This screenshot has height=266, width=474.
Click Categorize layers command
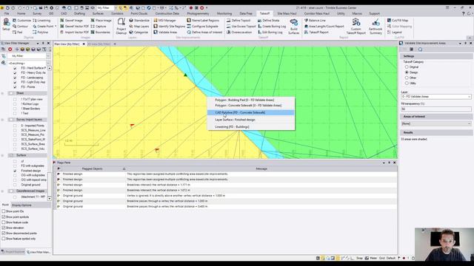click(138, 32)
